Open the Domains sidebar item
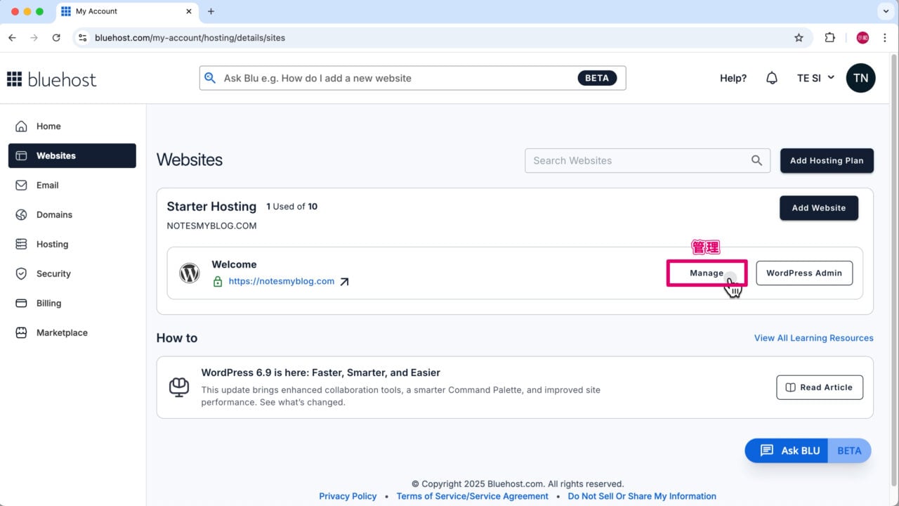This screenshot has width=899, height=506. pyautogui.click(x=53, y=214)
